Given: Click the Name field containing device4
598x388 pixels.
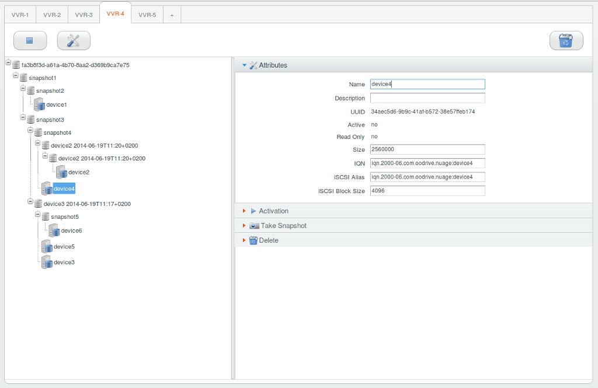Looking at the screenshot, I should tap(427, 83).
